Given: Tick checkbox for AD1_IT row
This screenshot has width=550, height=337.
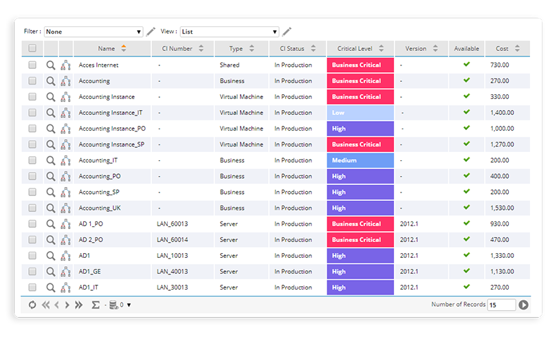Looking at the screenshot, I should (x=32, y=287).
